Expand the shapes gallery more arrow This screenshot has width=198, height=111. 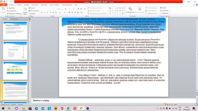(x=125, y=13)
